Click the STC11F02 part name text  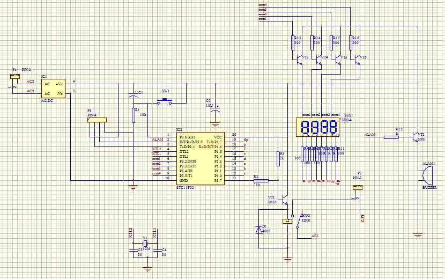(x=185, y=187)
